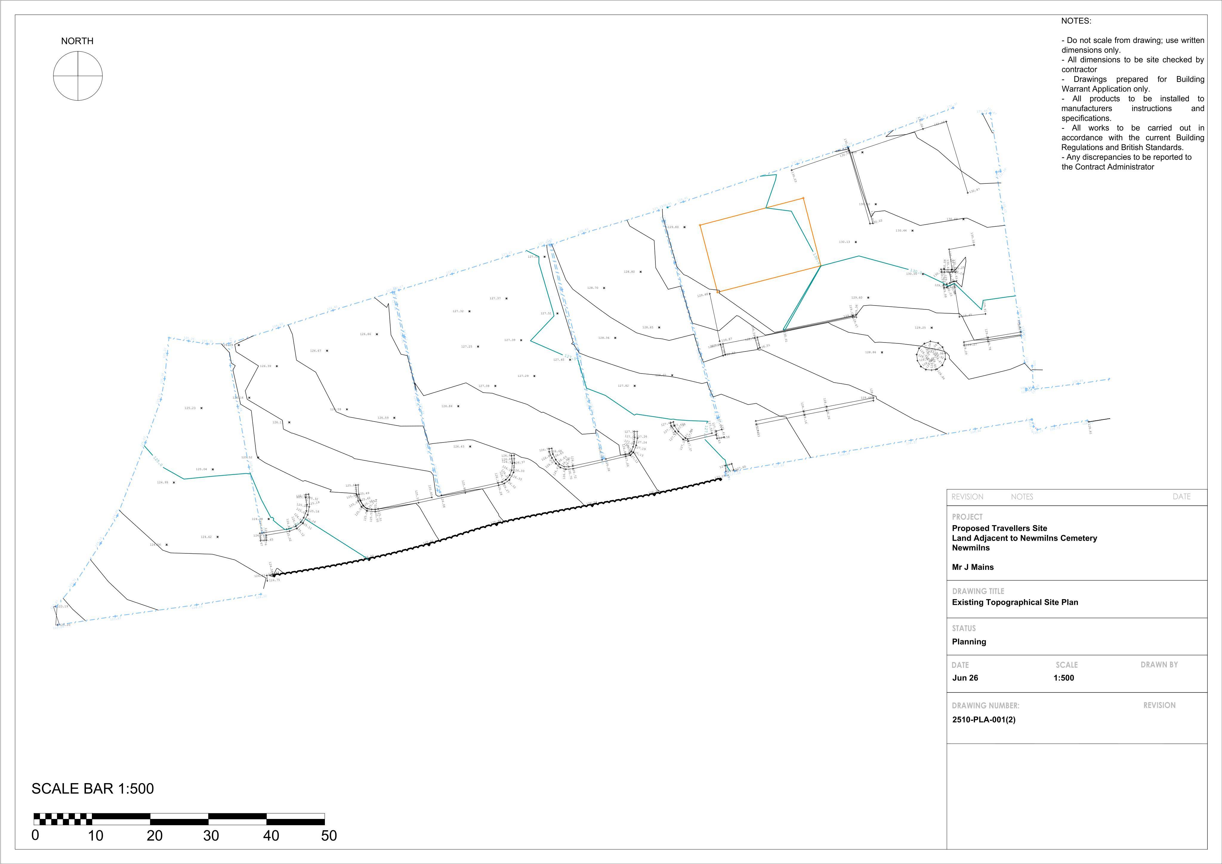Click the spot level 129.25
1222x864 pixels.
point(920,328)
